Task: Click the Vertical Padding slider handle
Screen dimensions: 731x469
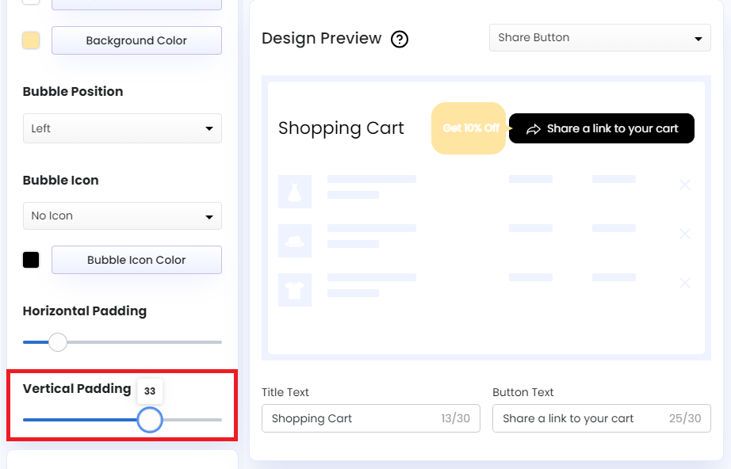Action: tap(149, 420)
